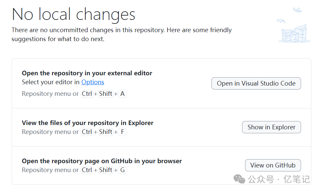Viewport: 320px width, 192px height.
Task: Click the Ctrl keycap in the editor shortcut
Action: [87, 94]
